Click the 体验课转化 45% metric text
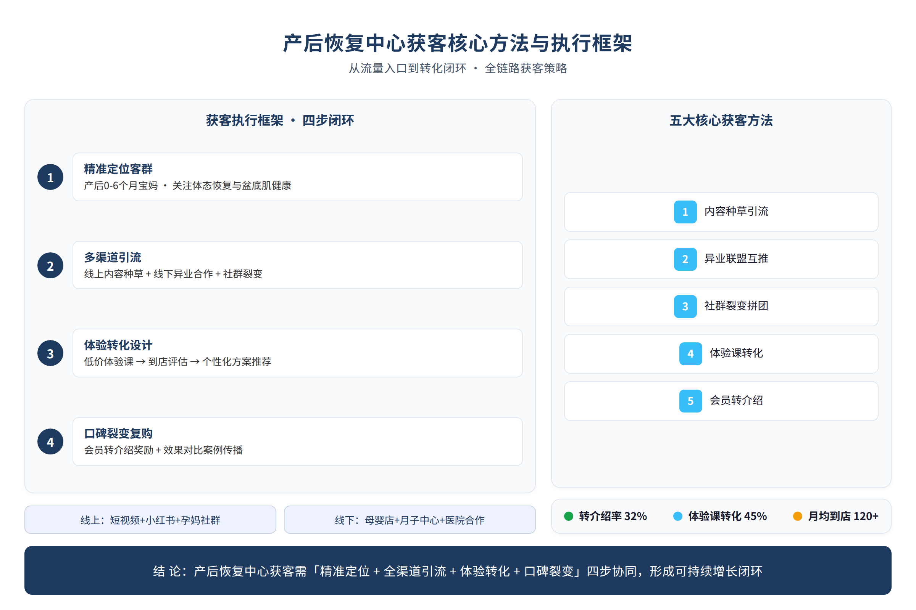The height and width of the screenshot is (610, 916). point(727,516)
